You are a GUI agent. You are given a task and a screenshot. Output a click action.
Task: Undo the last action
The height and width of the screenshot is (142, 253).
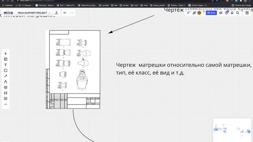65,13
